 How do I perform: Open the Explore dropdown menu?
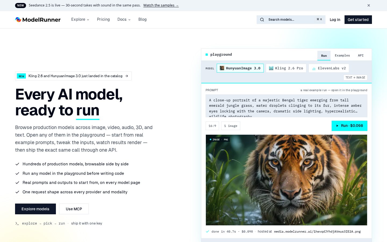point(80,19)
